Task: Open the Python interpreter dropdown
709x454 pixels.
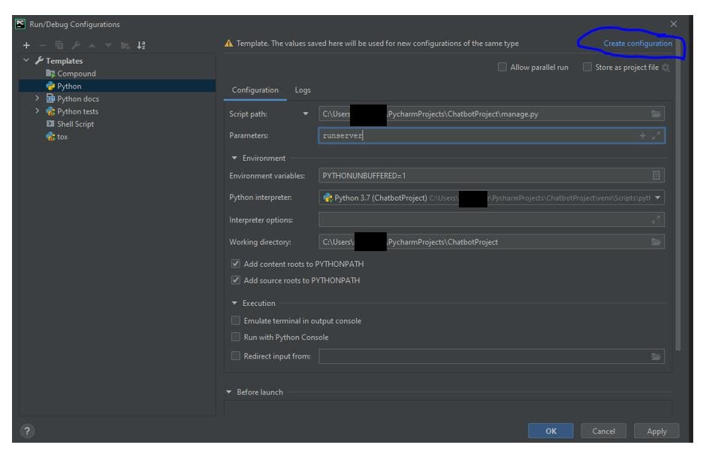Action: point(659,198)
